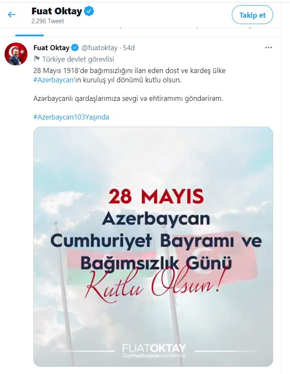Follow the account with Takip et
The width and height of the screenshot is (290, 374).
tap(252, 15)
